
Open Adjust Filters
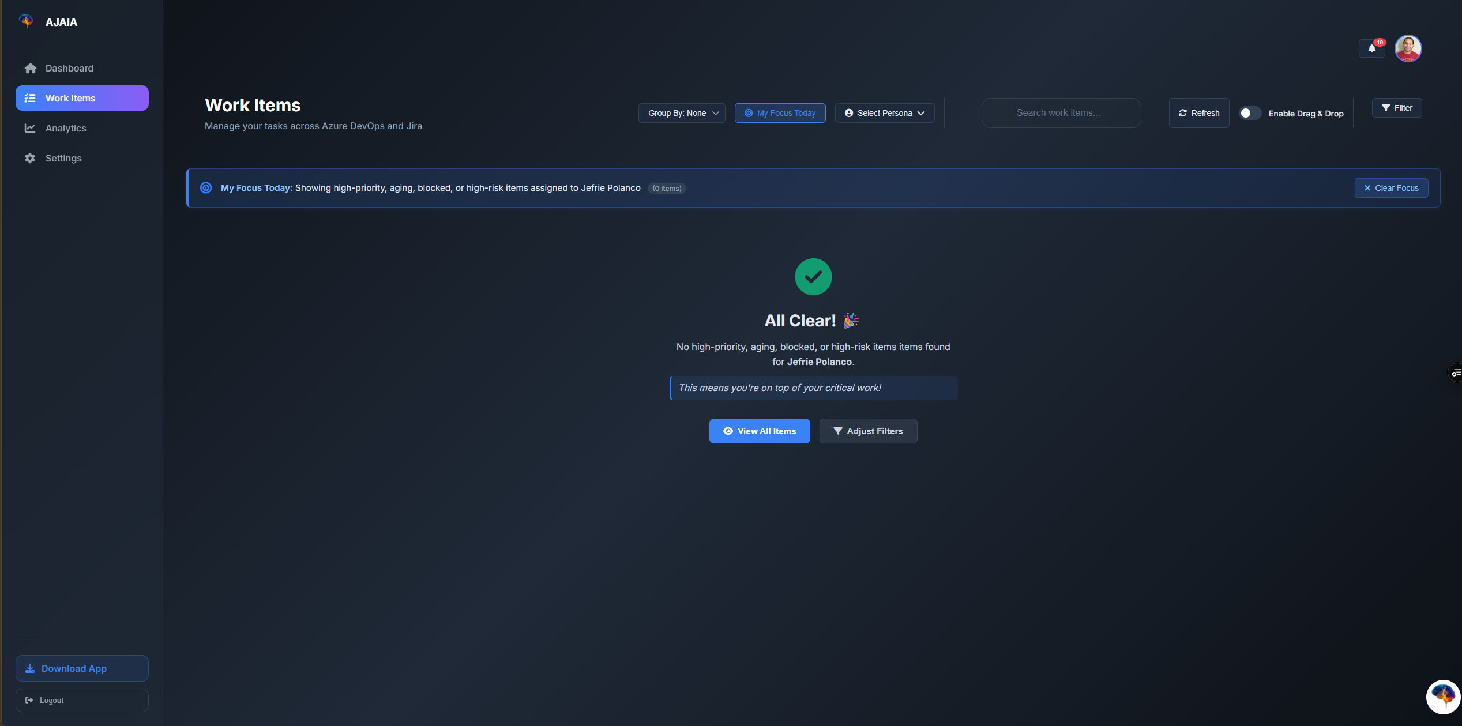coord(868,431)
